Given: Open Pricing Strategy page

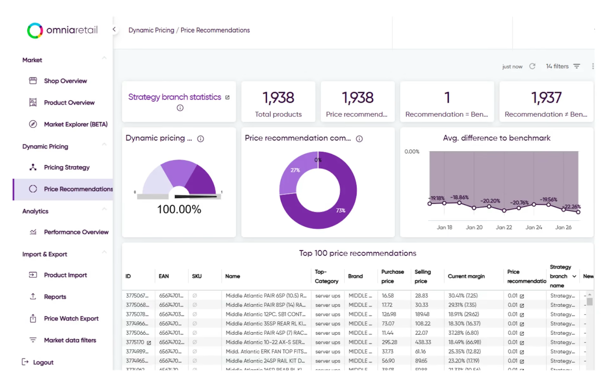Looking at the screenshot, I should pyautogui.click(x=67, y=167).
